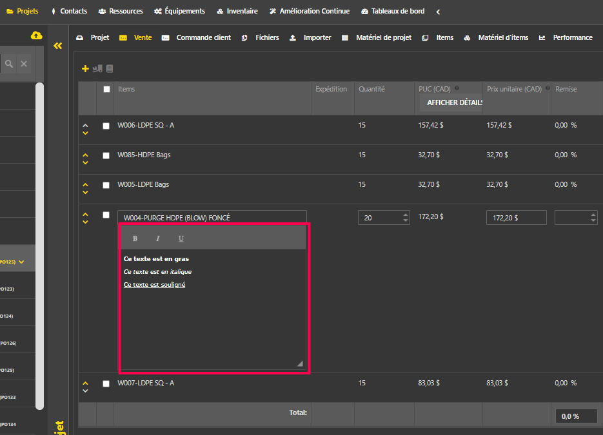Open the Inventaire menu

237,11
